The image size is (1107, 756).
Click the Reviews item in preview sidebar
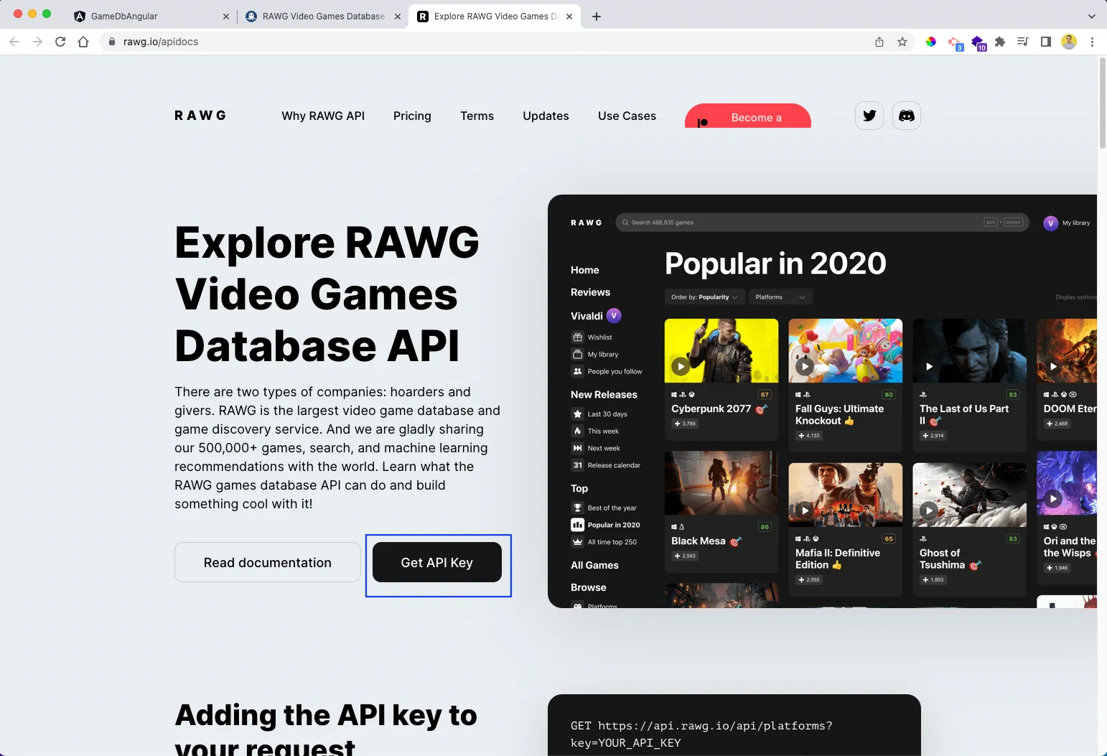[x=590, y=292]
